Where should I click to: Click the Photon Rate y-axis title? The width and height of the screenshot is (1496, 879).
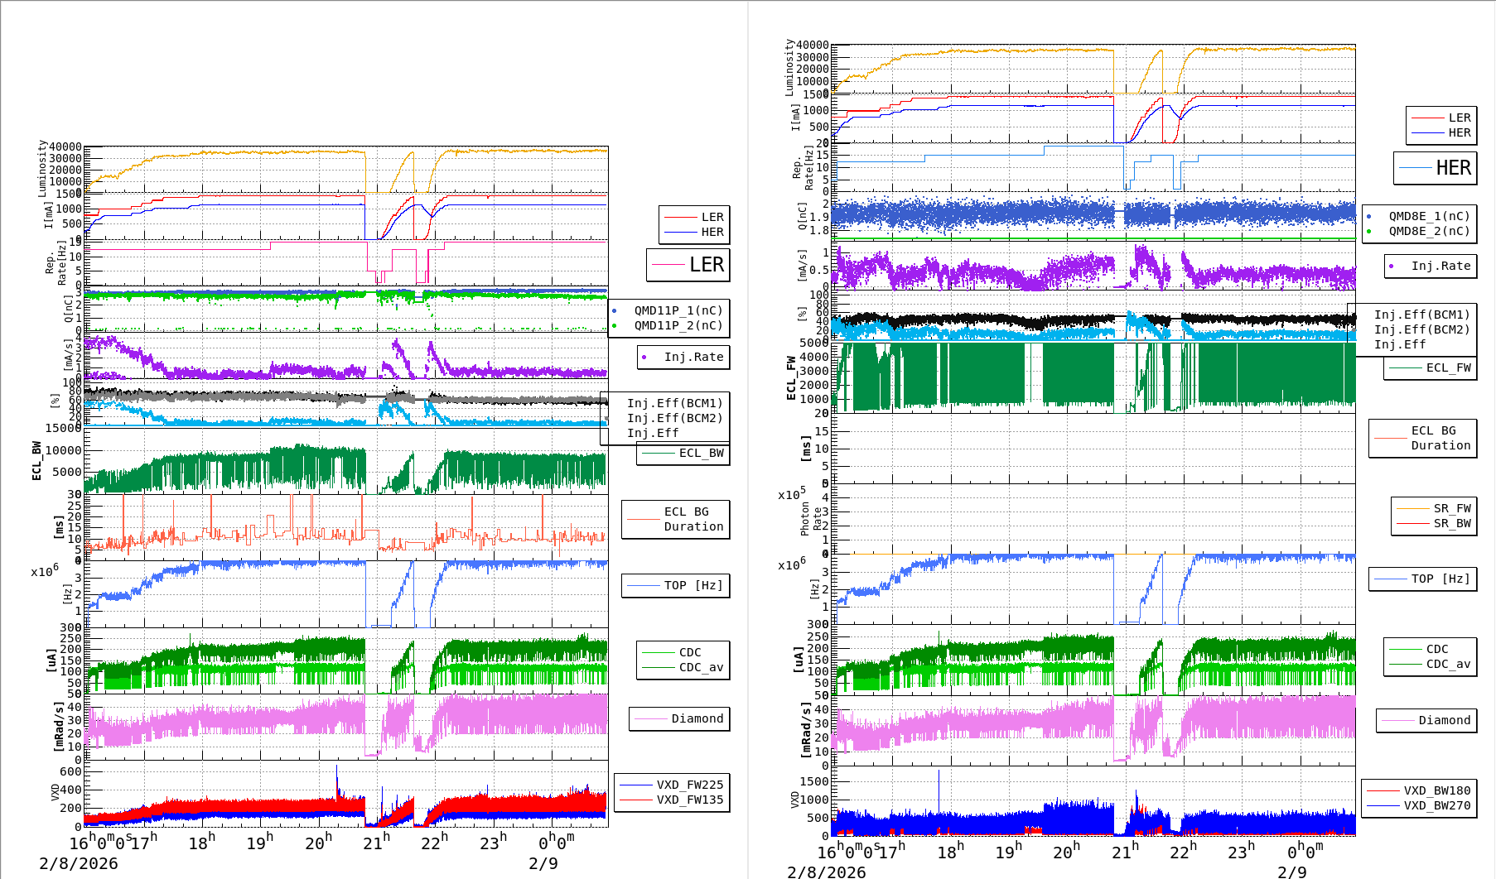click(x=811, y=519)
